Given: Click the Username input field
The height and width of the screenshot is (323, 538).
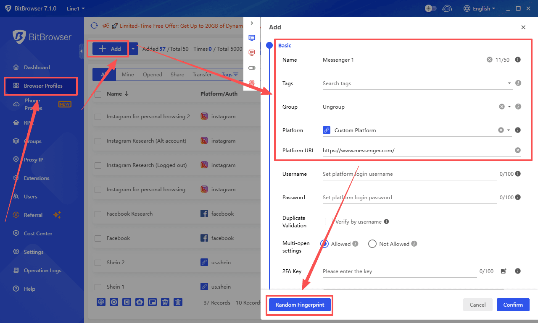Looking at the screenshot, I should pyautogui.click(x=409, y=174).
